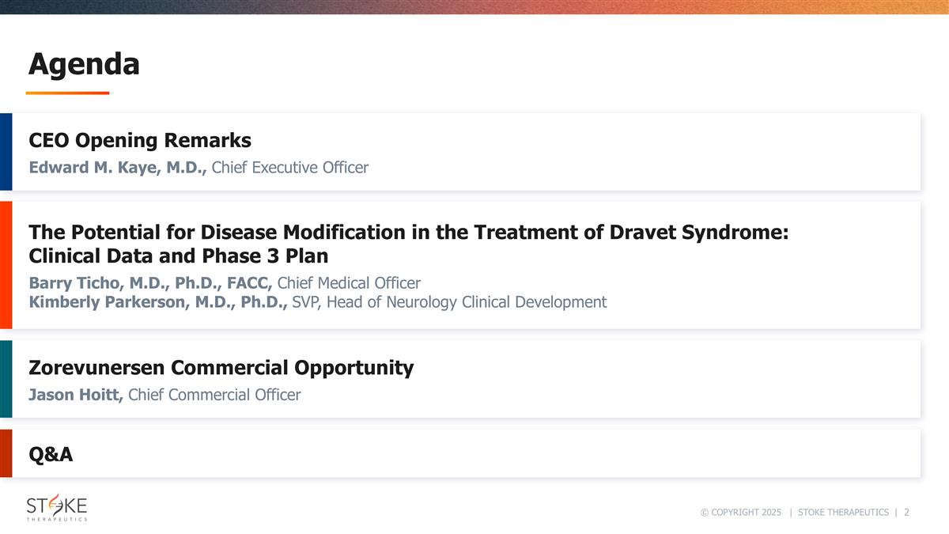The image size is (949, 534).
Task: Click the dark blue bar beside CEO Remarks
Action: coord(6,151)
